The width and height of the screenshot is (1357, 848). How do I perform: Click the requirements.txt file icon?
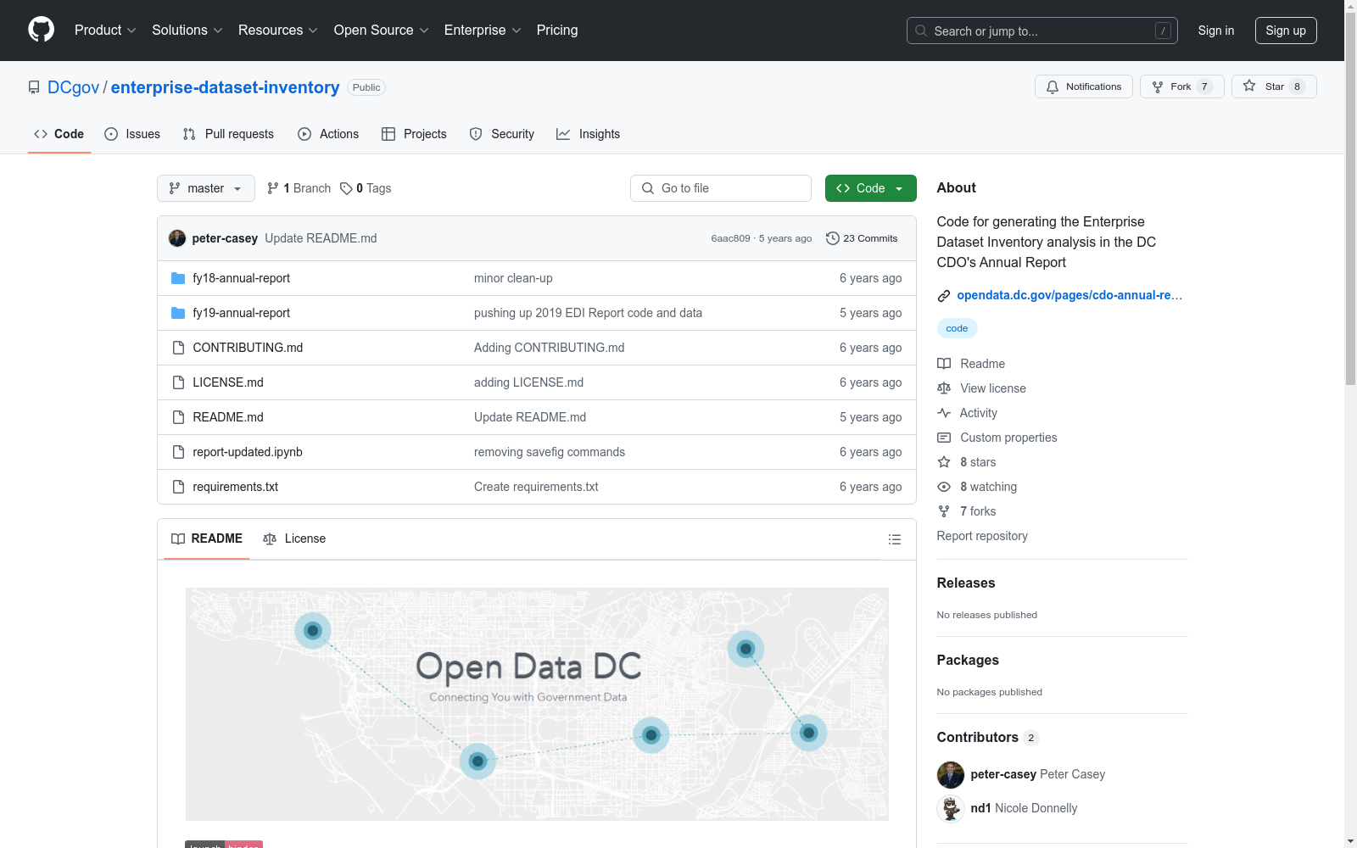point(178,487)
